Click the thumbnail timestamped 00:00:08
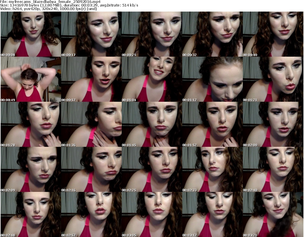 pyautogui.click(x=31, y=34)
